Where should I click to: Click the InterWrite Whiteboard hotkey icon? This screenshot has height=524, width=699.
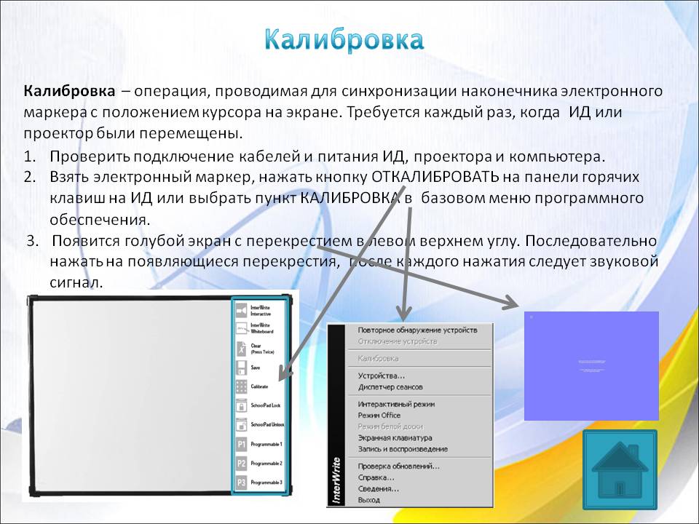[241, 328]
